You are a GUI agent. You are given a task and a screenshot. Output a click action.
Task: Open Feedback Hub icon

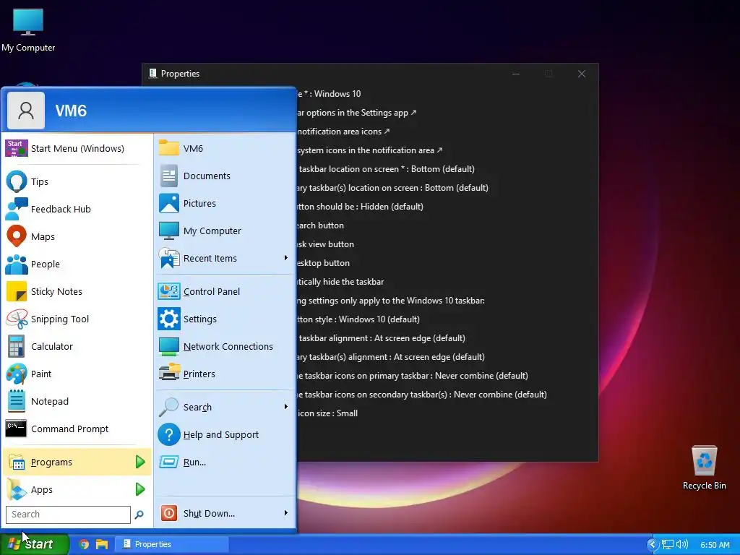(x=17, y=209)
